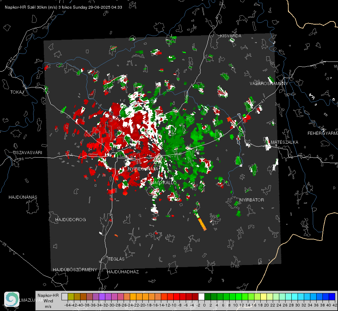Click the "Wind" legend label
This screenshot has width=338, height=311.
tap(48, 301)
